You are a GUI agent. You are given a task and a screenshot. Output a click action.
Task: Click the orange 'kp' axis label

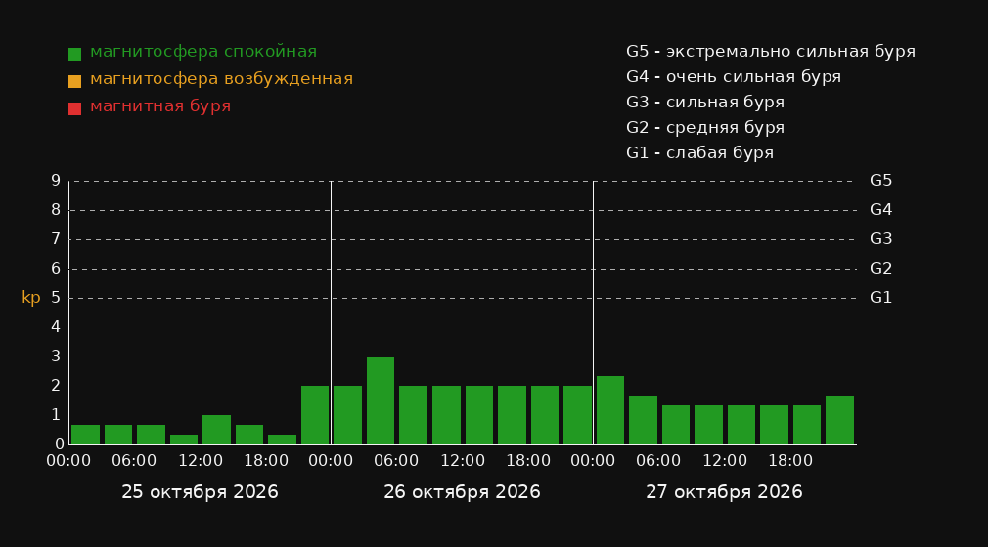coord(31,298)
